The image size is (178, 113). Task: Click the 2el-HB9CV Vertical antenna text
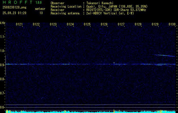110,13
